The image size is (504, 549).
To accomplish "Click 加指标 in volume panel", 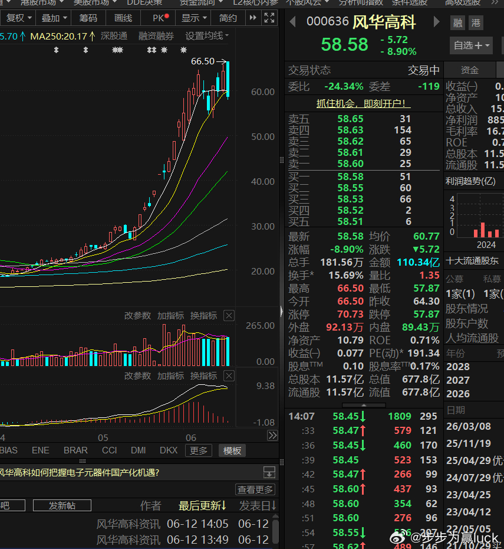I will tap(170, 316).
